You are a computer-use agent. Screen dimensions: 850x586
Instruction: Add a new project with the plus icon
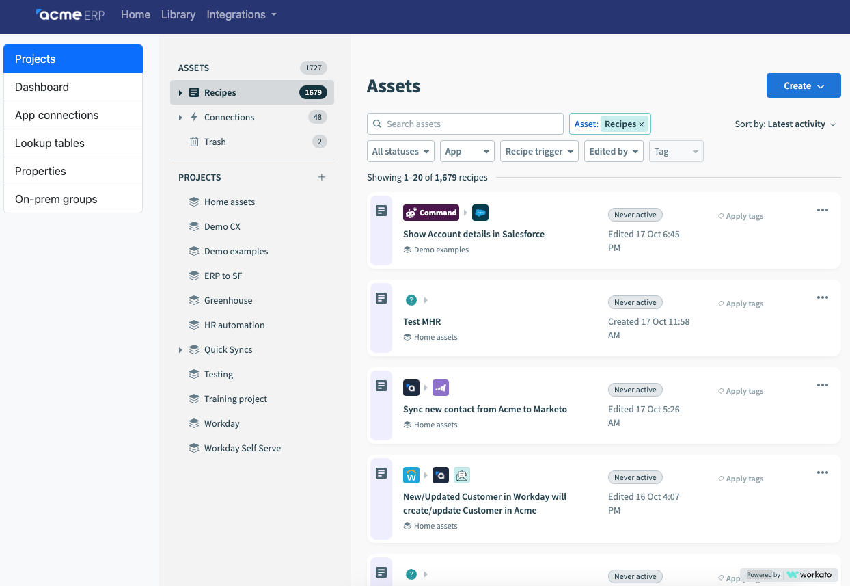(321, 177)
